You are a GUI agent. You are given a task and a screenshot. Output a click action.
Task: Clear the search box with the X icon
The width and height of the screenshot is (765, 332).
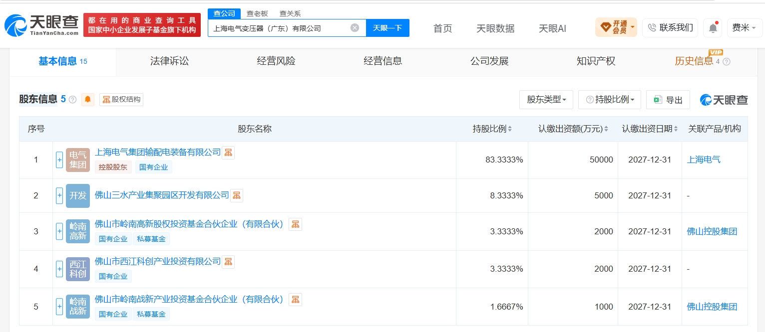coord(355,28)
